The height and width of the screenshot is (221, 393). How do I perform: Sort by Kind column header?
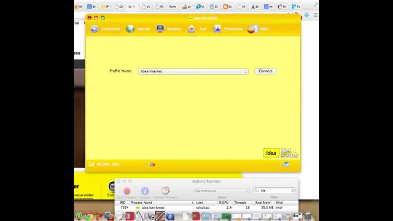click(x=286, y=203)
